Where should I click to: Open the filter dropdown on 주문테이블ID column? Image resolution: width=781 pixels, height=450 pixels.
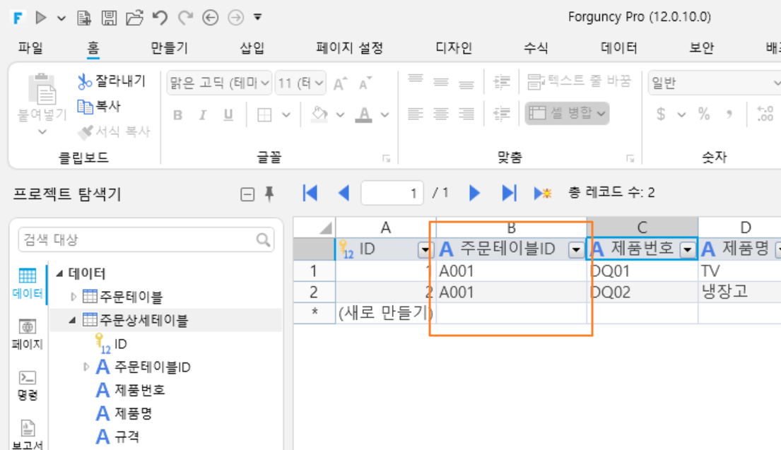coord(576,249)
